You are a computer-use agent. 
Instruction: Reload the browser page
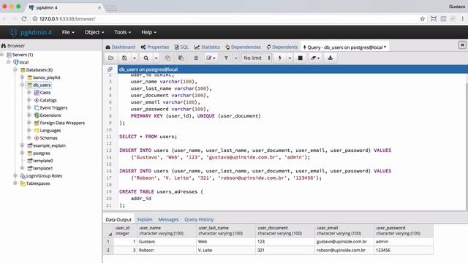[x=24, y=19]
